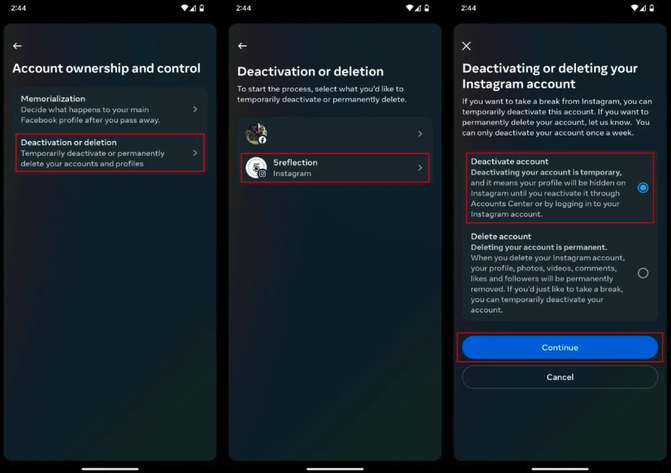Open Deactivation or deletion menu entry

click(110, 153)
